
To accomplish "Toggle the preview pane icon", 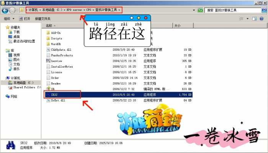I will [x=255, y=18].
